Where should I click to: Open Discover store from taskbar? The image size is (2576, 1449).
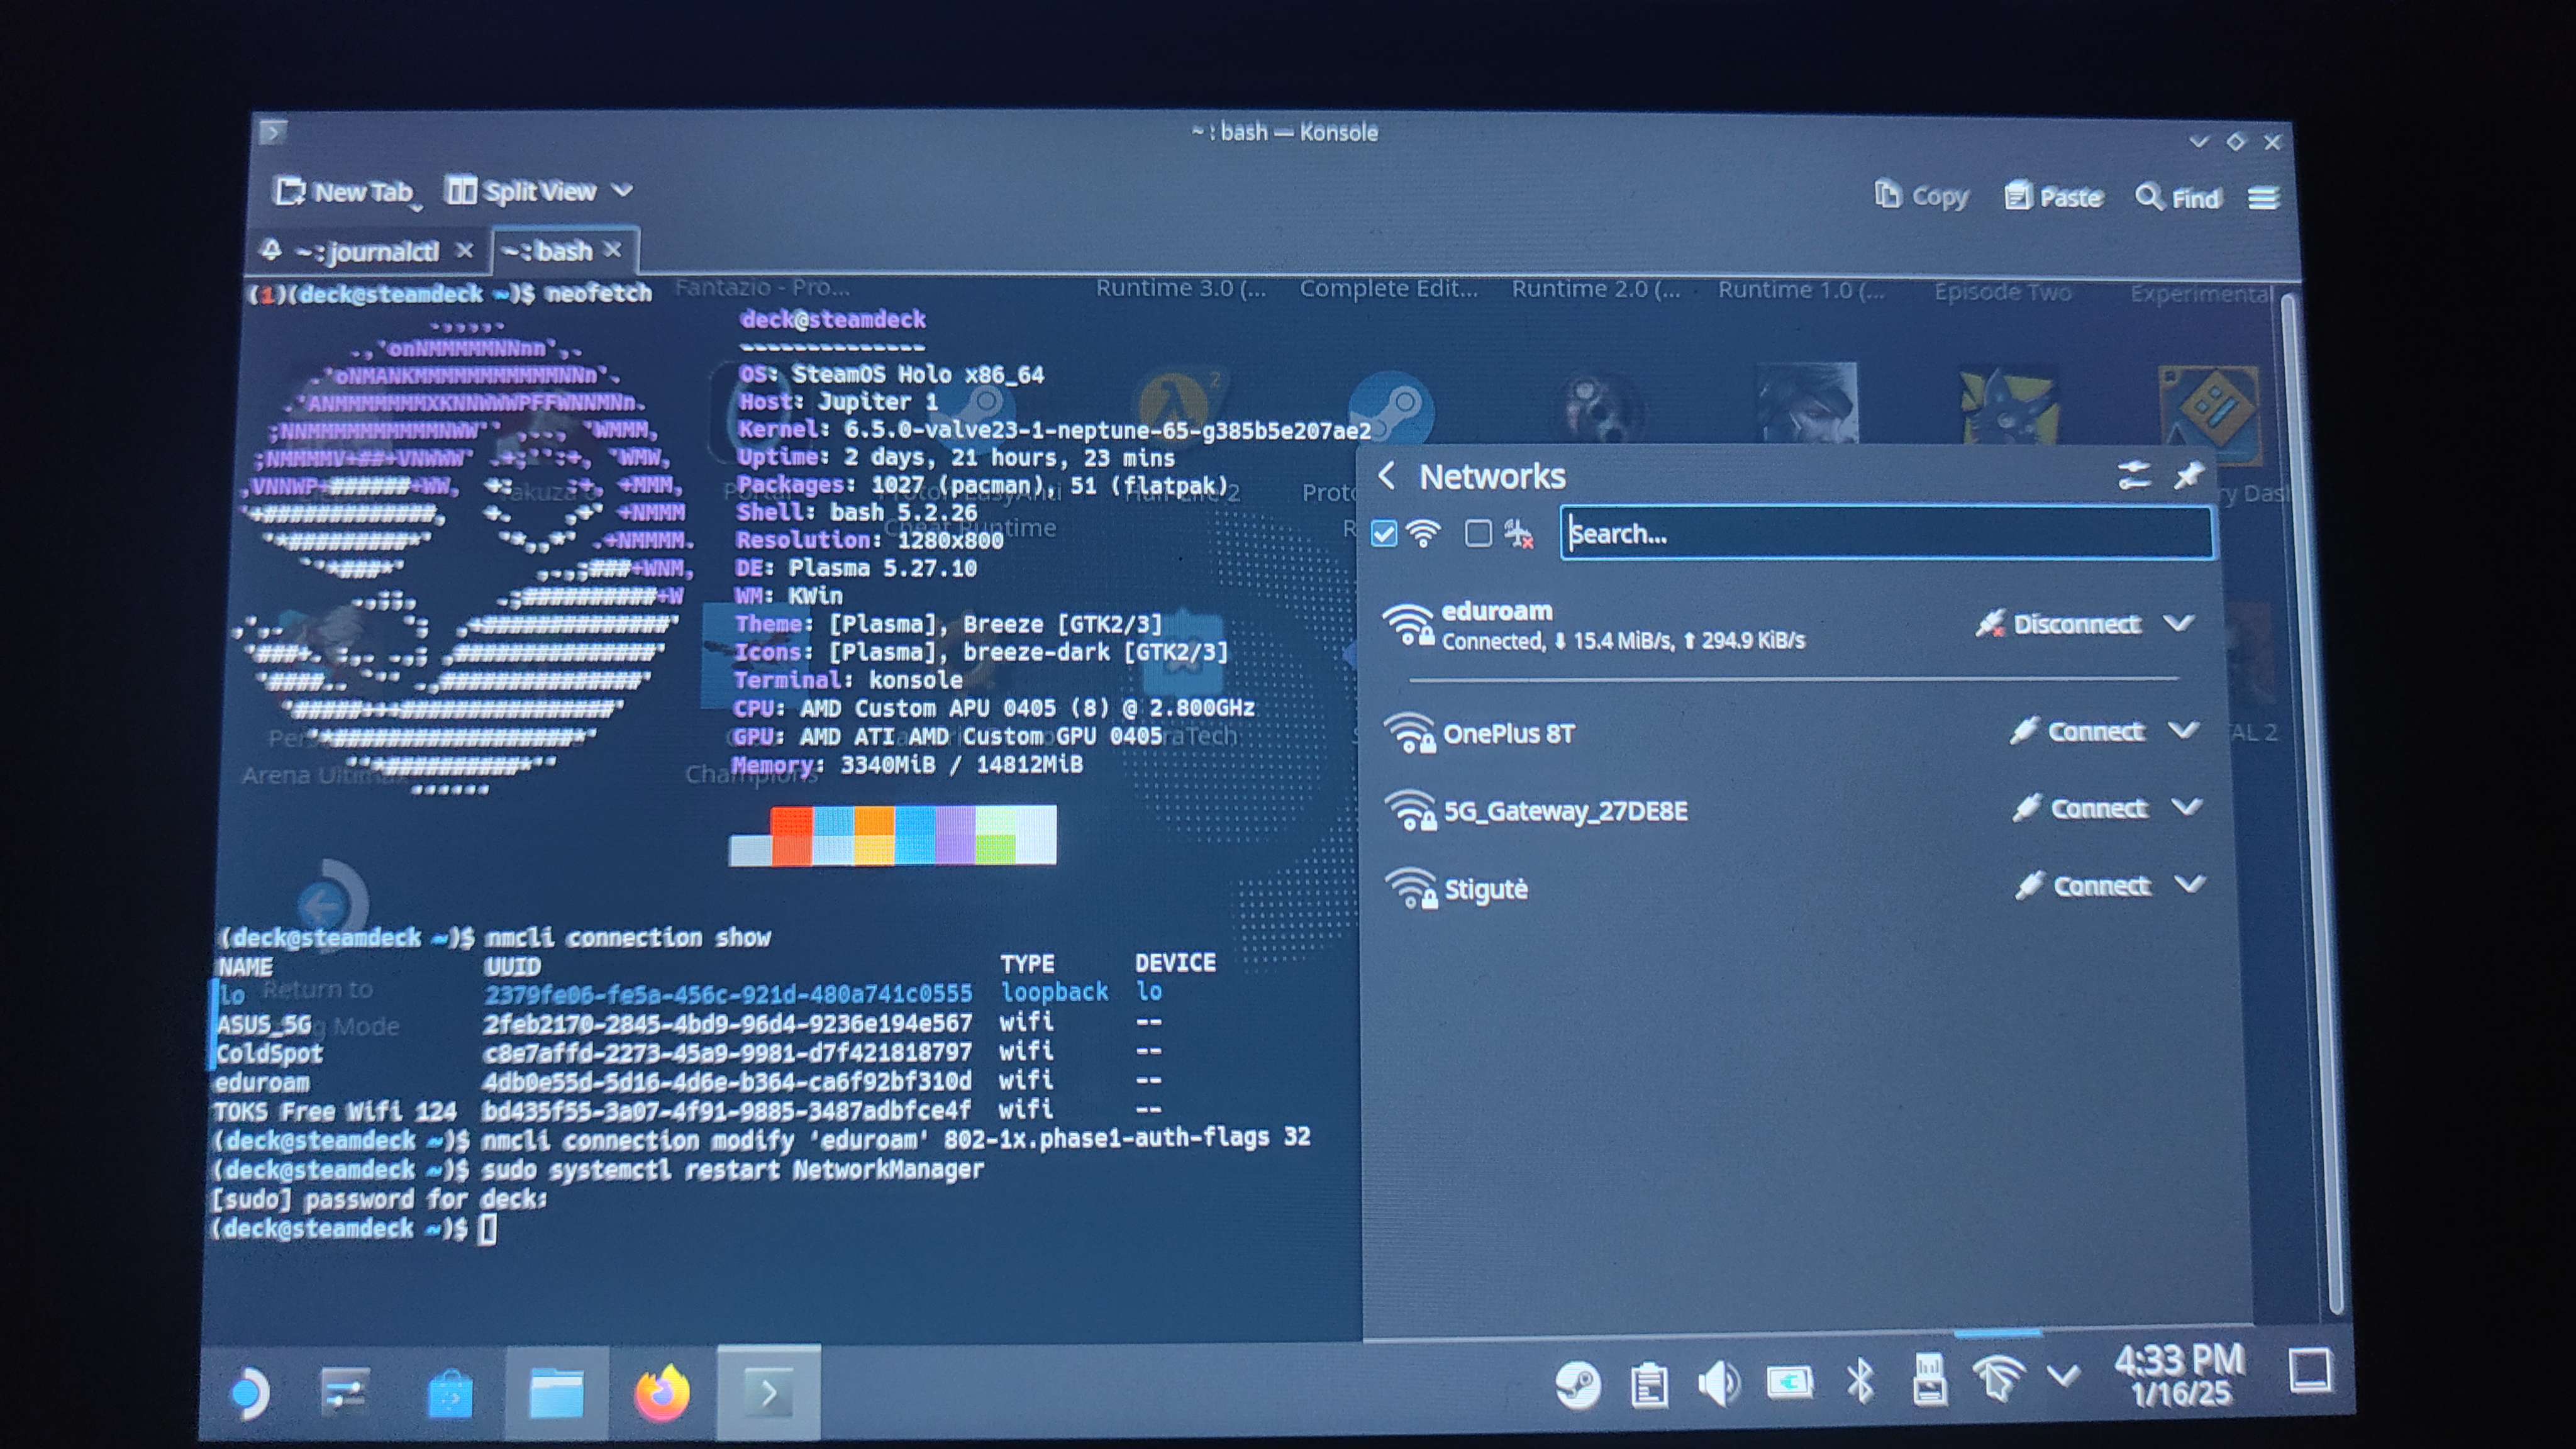[450, 1393]
